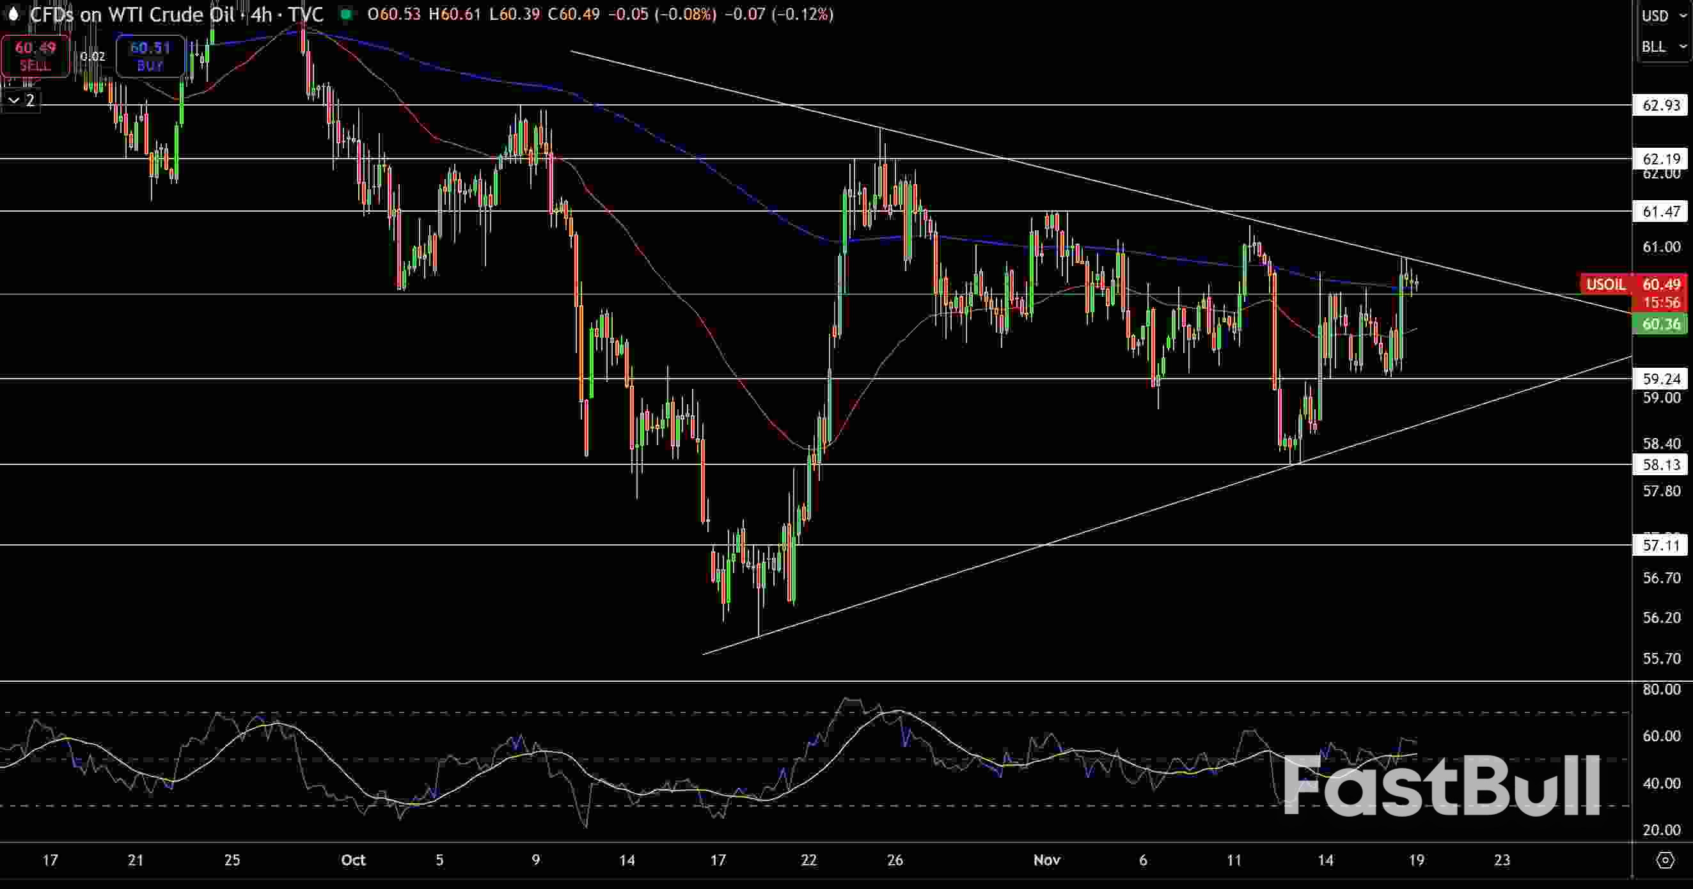
Task: Click the oil drop symbol icon
Action: [13, 15]
